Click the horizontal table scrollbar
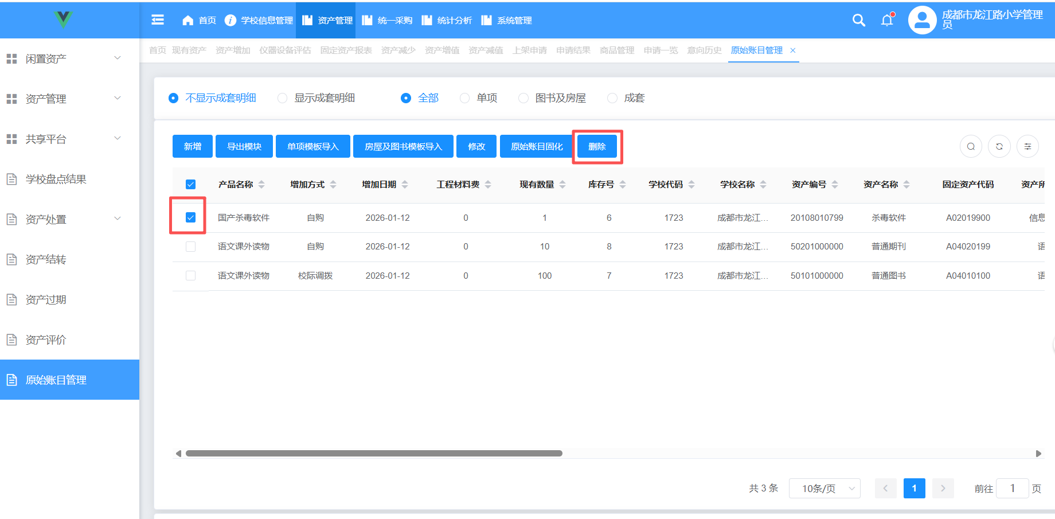 coord(374,454)
